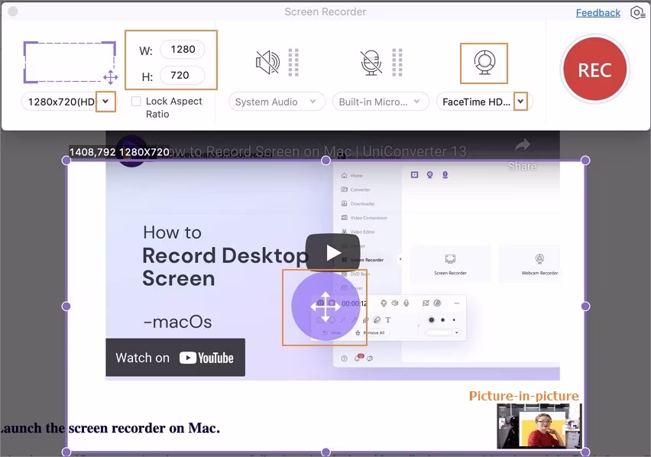Click Watch on YouTube button

pos(175,358)
